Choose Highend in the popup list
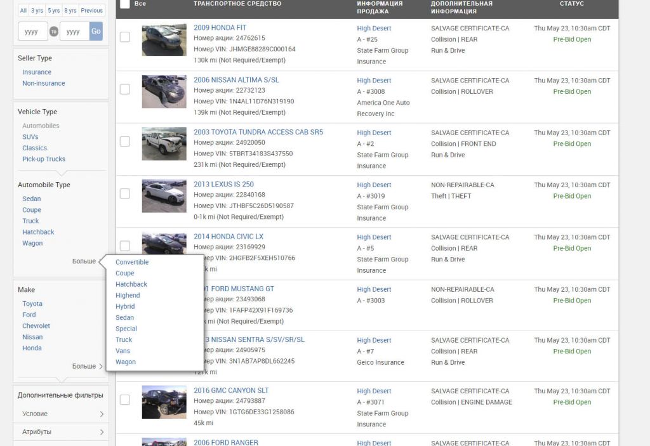Screen dimensions: 650x446 pos(128,295)
